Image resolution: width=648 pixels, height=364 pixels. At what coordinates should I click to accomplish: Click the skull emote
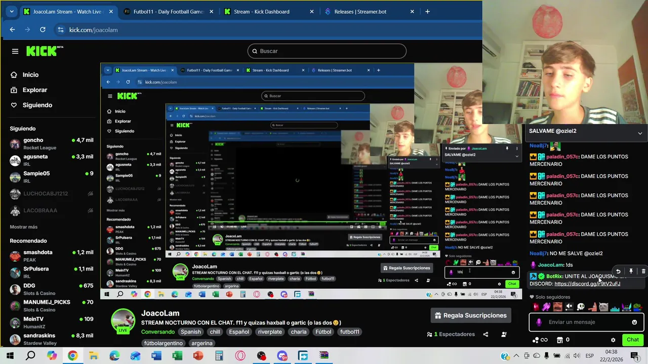pyautogui.click(x=581, y=307)
